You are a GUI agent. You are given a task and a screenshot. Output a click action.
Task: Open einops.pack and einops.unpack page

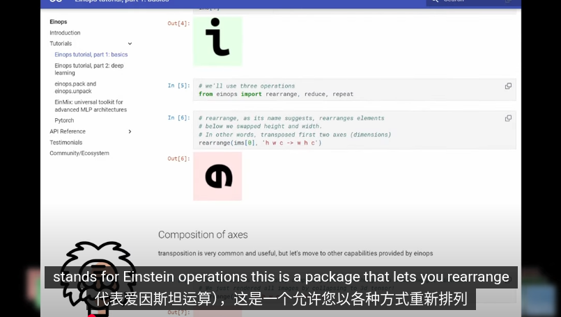click(75, 88)
